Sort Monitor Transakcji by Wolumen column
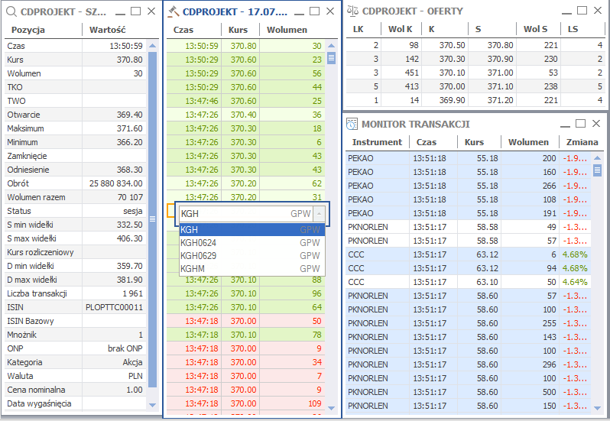This screenshot has height=421, width=610. 528,142
